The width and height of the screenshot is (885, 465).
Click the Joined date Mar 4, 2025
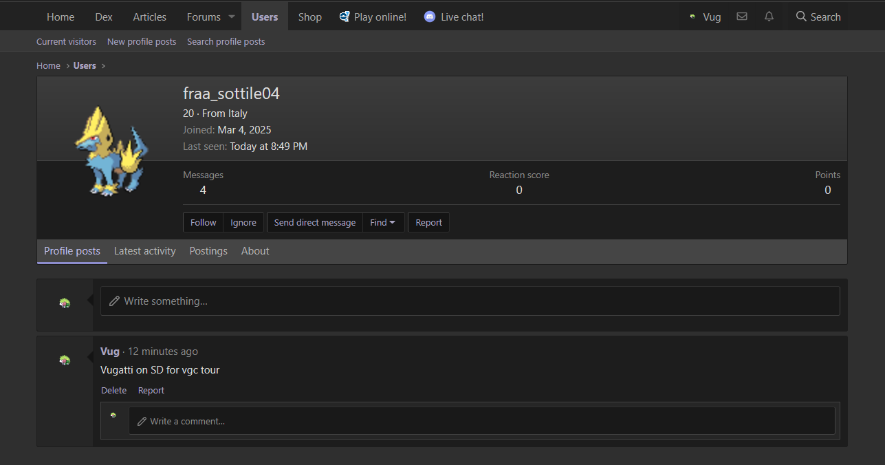[245, 129]
